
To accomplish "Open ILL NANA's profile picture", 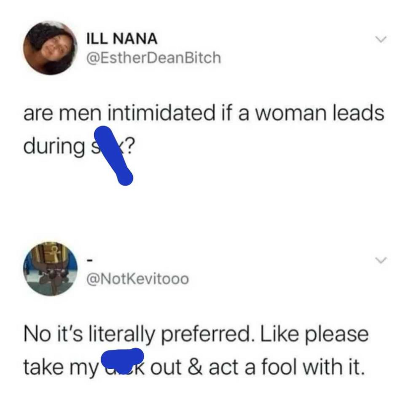I will coord(51,49).
